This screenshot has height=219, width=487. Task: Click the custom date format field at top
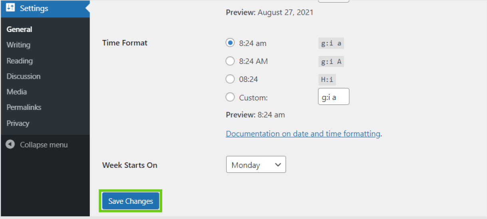point(333,1)
